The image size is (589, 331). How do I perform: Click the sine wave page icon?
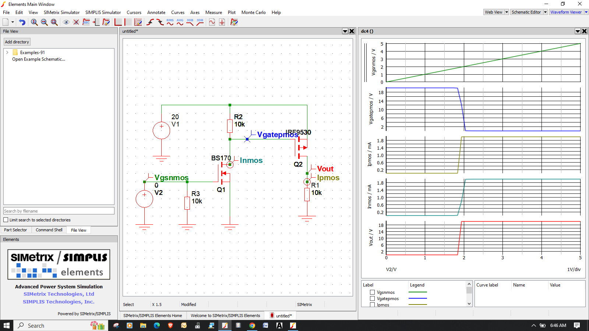[x=212, y=22]
